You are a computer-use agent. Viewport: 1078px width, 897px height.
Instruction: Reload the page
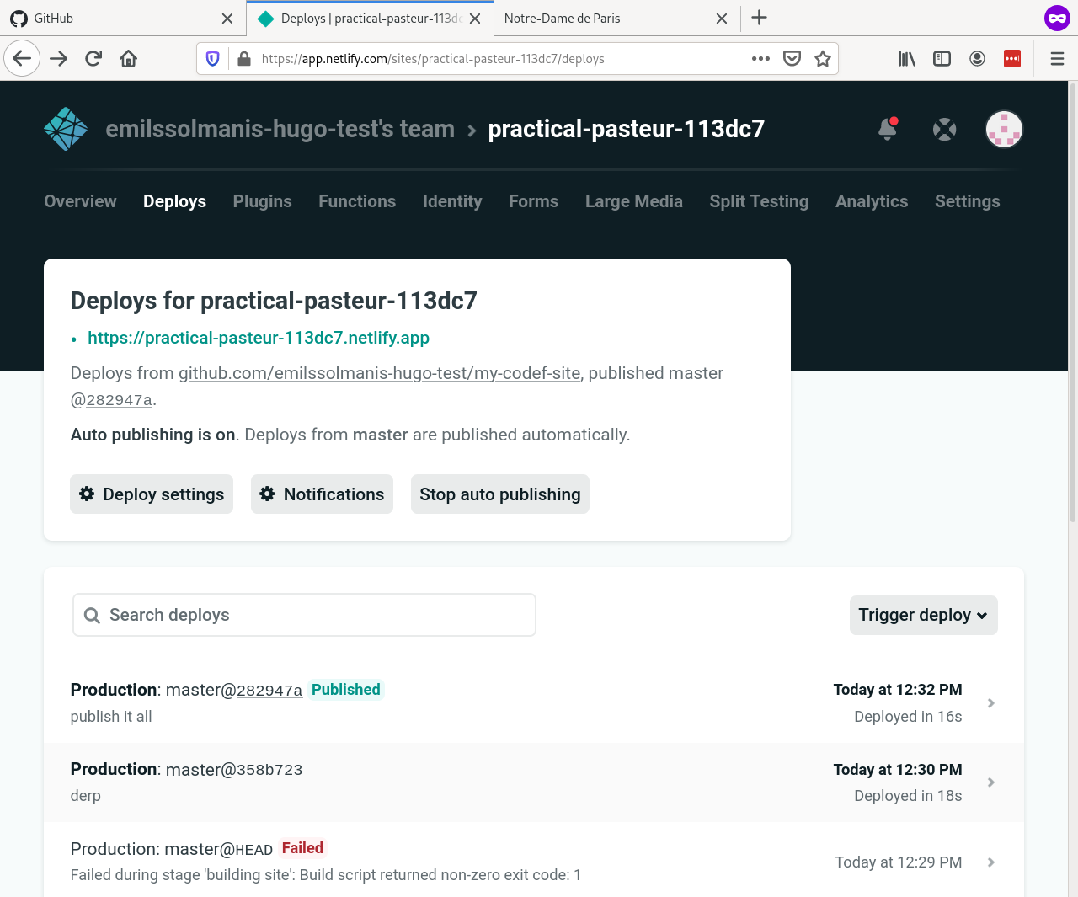click(x=93, y=59)
